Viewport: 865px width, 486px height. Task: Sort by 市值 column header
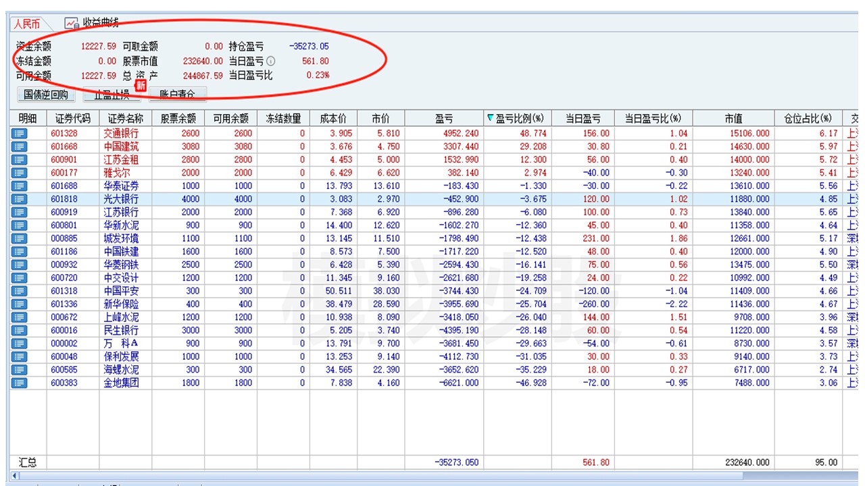tap(734, 119)
